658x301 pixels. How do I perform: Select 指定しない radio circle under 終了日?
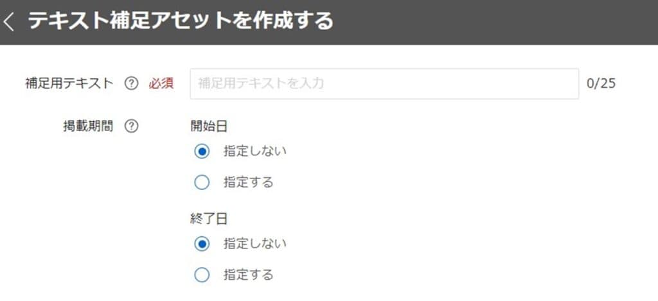(202, 244)
